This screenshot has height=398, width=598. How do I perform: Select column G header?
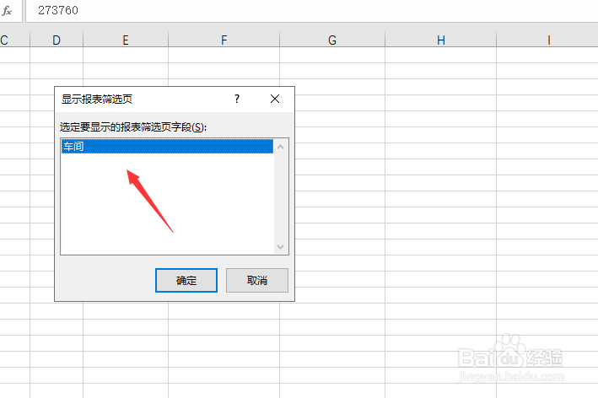click(x=332, y=40)
